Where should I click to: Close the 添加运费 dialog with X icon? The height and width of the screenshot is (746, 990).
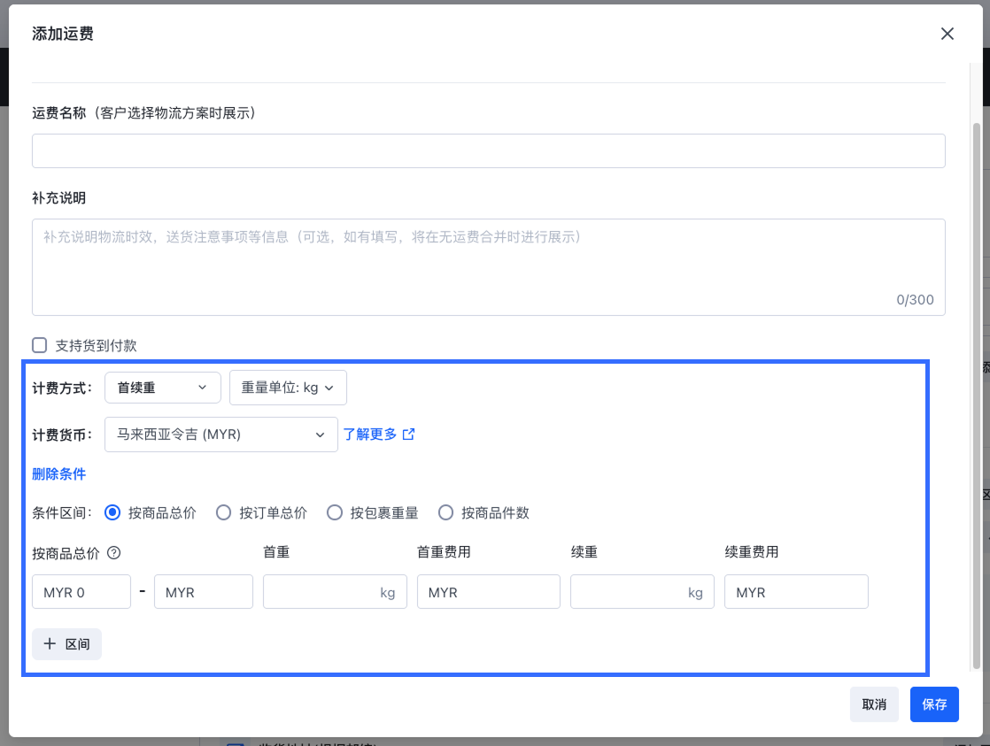point(947,34)
